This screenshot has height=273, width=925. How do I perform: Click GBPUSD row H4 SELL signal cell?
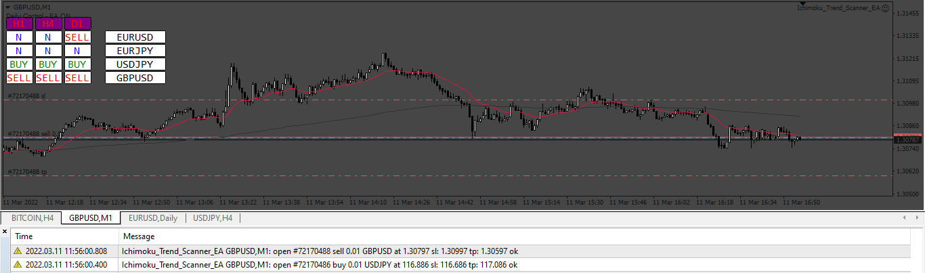click(x=48, y=78)
